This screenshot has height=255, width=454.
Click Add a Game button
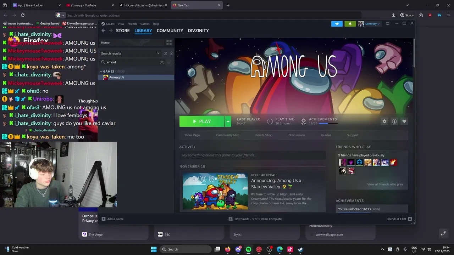113,219
